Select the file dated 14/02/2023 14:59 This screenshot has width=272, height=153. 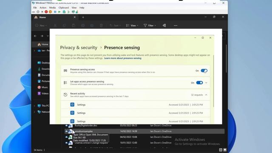click(144, 131)
